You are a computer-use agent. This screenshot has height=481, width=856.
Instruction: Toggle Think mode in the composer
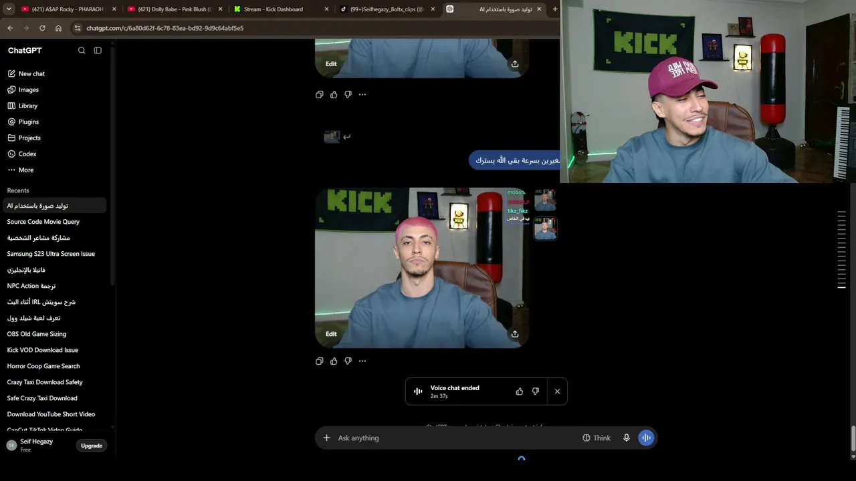tap(597, 438)
